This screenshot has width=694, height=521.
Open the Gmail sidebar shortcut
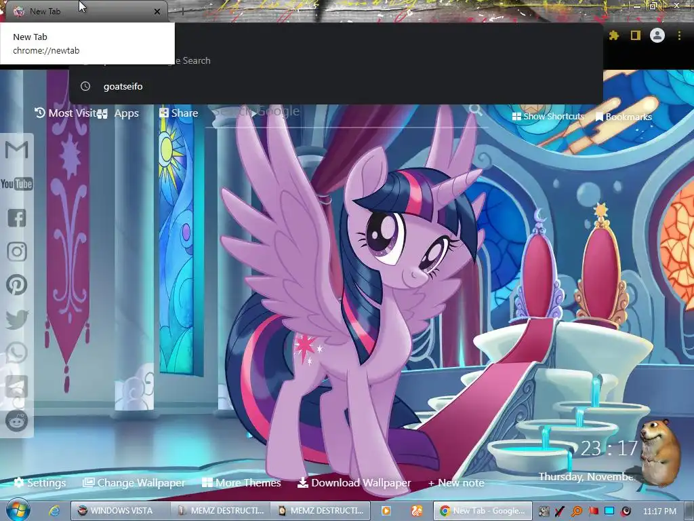[x=17, y=150]
